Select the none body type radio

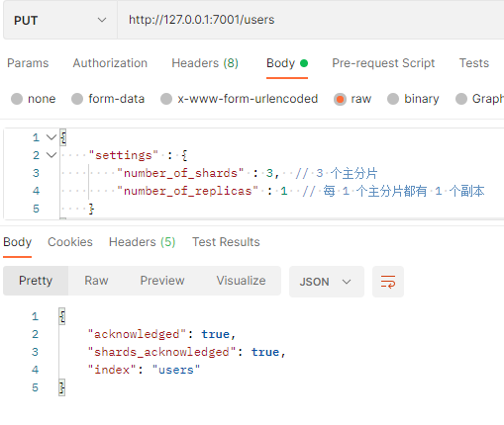click(17, 99)
